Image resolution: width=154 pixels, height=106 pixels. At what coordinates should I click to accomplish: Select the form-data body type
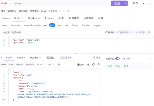point(15,25)
